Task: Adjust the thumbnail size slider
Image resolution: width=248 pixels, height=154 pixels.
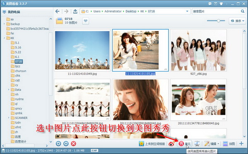Action: click(x=218, y=21)
